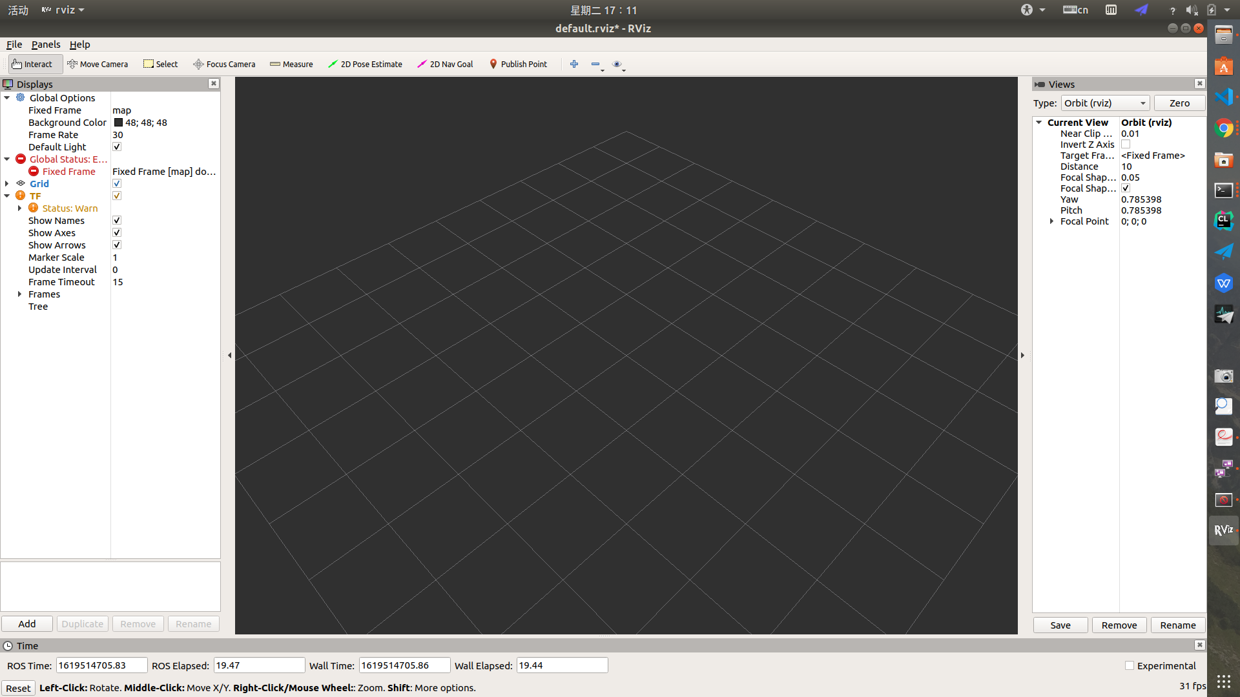Activate the Publish Point tool
Viewport: 1240px width, 697px height.
pos(518,64)
